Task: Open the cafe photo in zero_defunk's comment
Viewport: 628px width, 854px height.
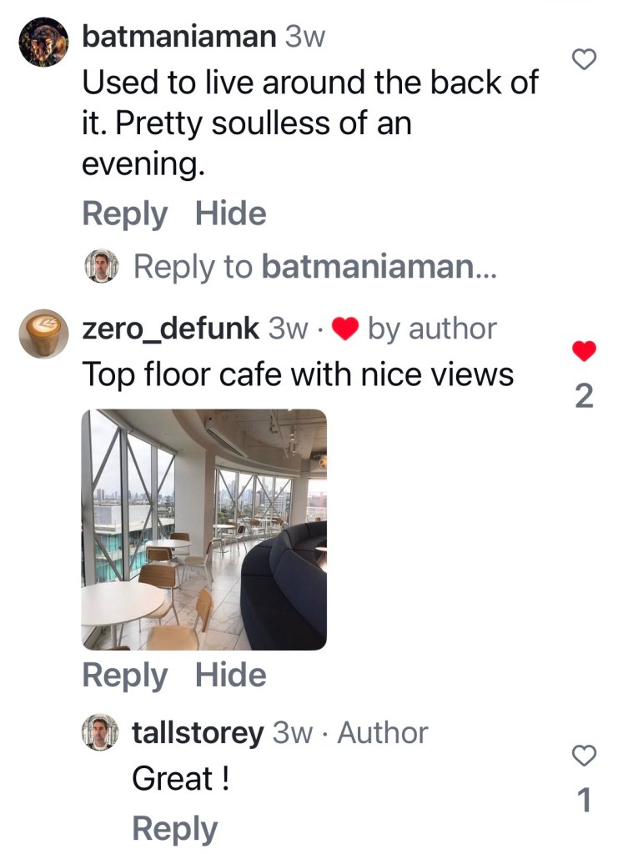Action: (x=203, y=530)
